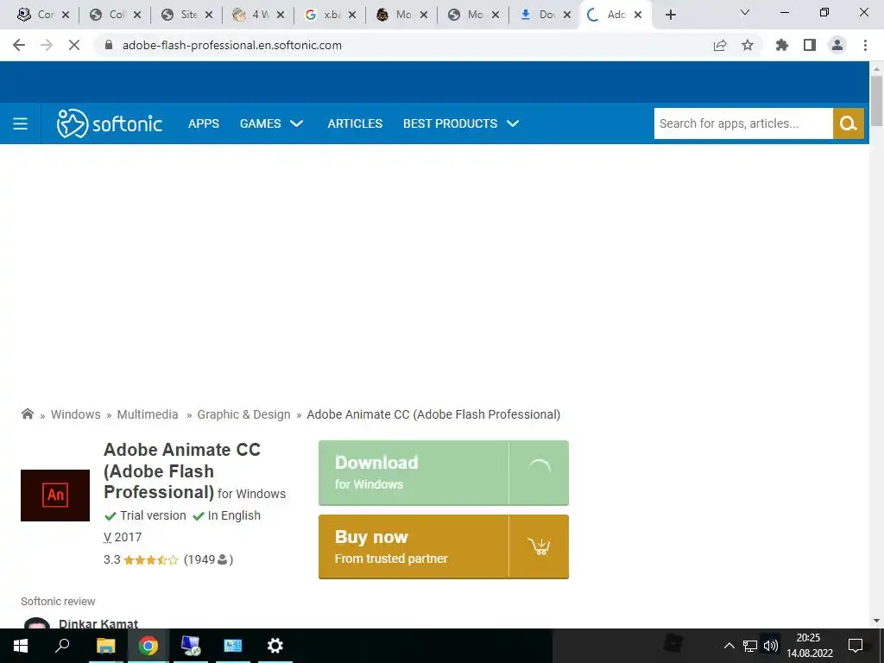Viewport: 884px width, 663px height.
Task: Click the orange search magnifier button
Action: pyautogui.click(x=848, y=123)
